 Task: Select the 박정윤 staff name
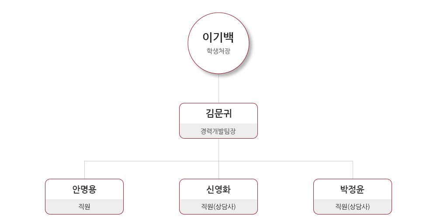tap(352, 189)
